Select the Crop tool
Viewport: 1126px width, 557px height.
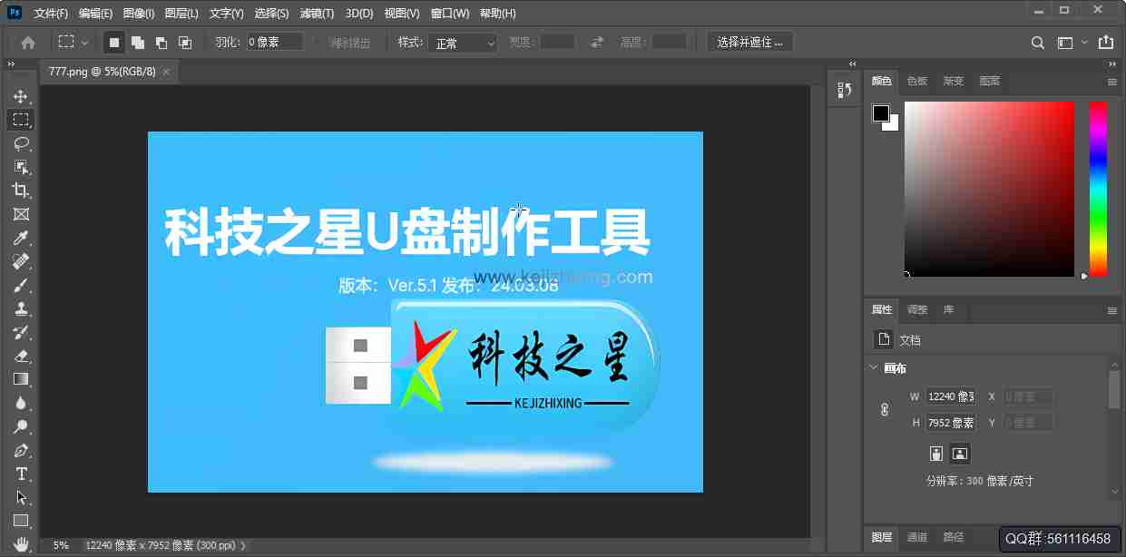click(x=21, y=190)
